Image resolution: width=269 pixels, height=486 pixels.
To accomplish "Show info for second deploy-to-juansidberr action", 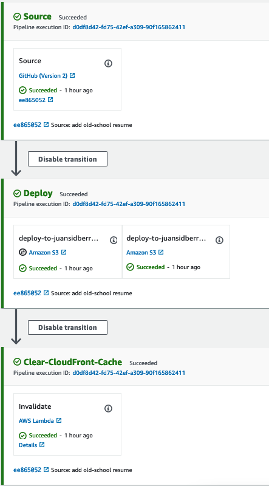I will pos(219,240).
